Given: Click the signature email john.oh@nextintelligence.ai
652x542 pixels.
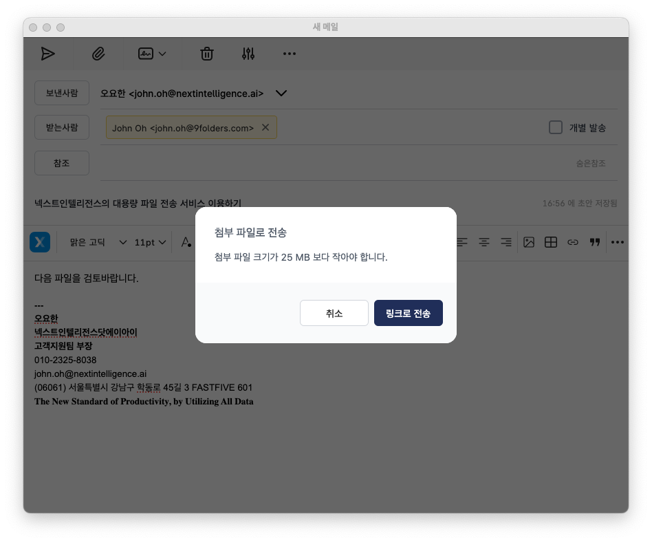Looking at the screenshot, I should click(x=90, y=374).
